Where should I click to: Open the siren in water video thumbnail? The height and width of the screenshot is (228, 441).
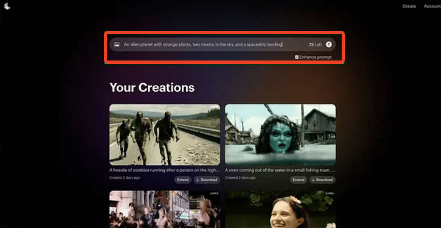281,135
